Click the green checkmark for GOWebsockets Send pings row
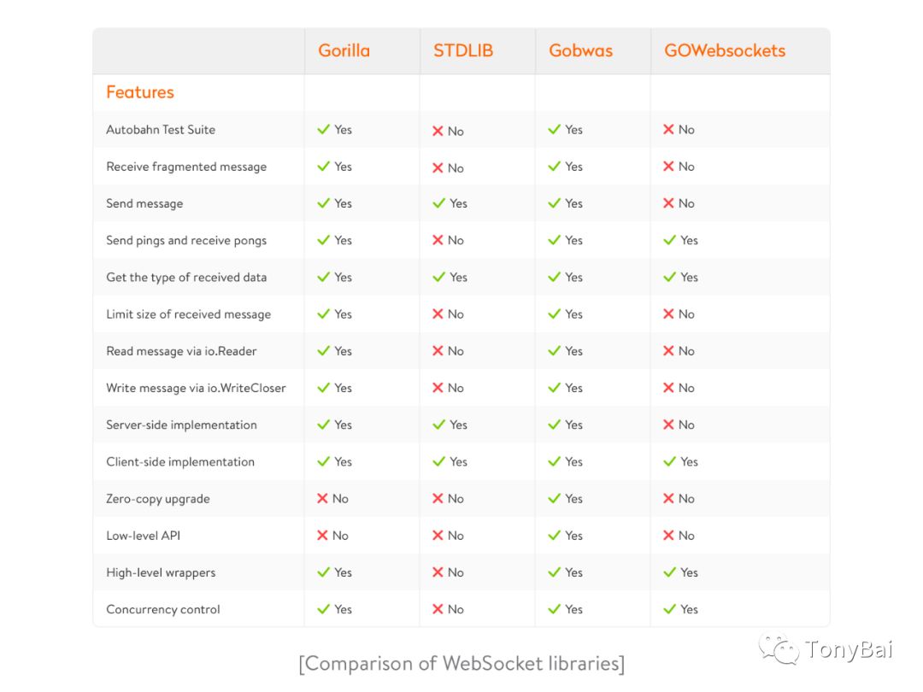The width and height of the screenshot is (923, 692). (x=669, y=240)
